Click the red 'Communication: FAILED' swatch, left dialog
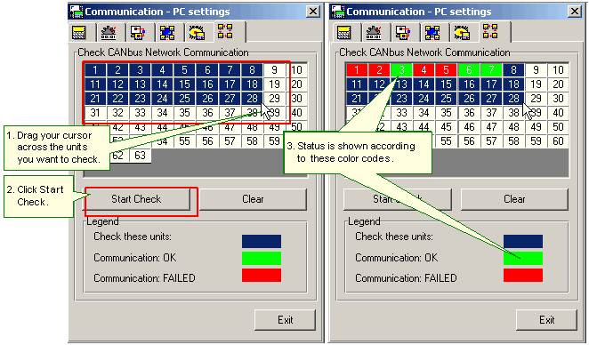The image size is (589, 345). [x=262, y=275]
